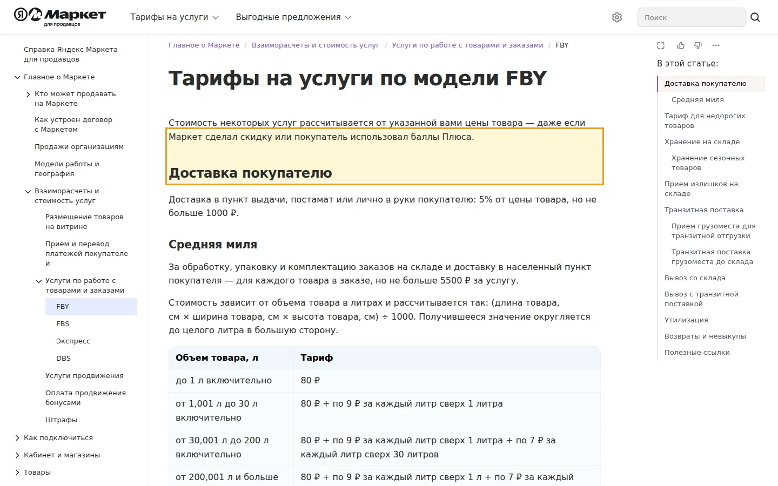Go to Услуги по работе с товарами breadcrumb

click(x=467, y=45)
